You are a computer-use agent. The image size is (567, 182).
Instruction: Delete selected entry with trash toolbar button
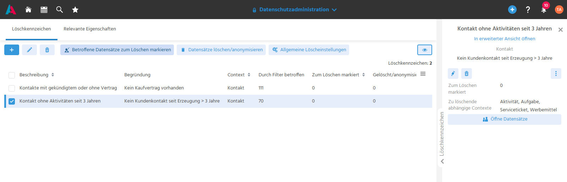47,50
